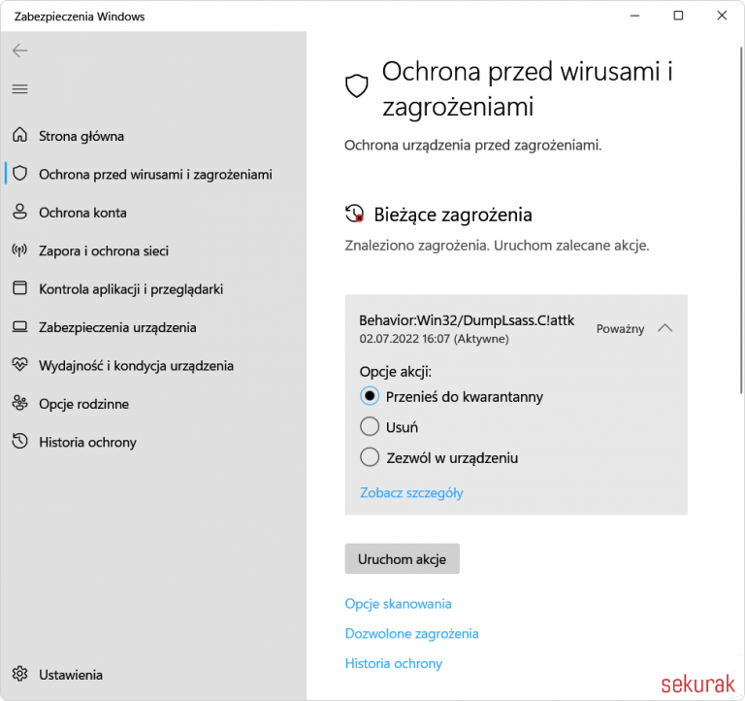
Task: Click the Zabezpieczenia urządzenia laptop icon
Action: [x=20, y=327]
